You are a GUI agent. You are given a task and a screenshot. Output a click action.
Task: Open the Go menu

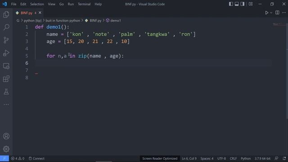61,4
